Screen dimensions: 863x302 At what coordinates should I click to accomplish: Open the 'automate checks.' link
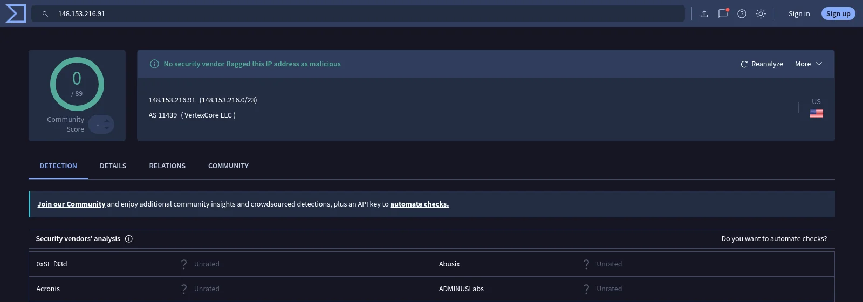[420, 204]
